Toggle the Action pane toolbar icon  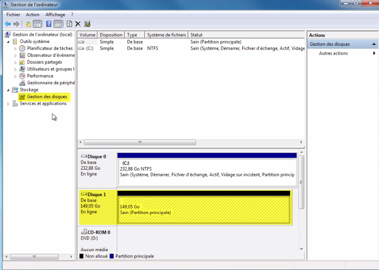58,24
